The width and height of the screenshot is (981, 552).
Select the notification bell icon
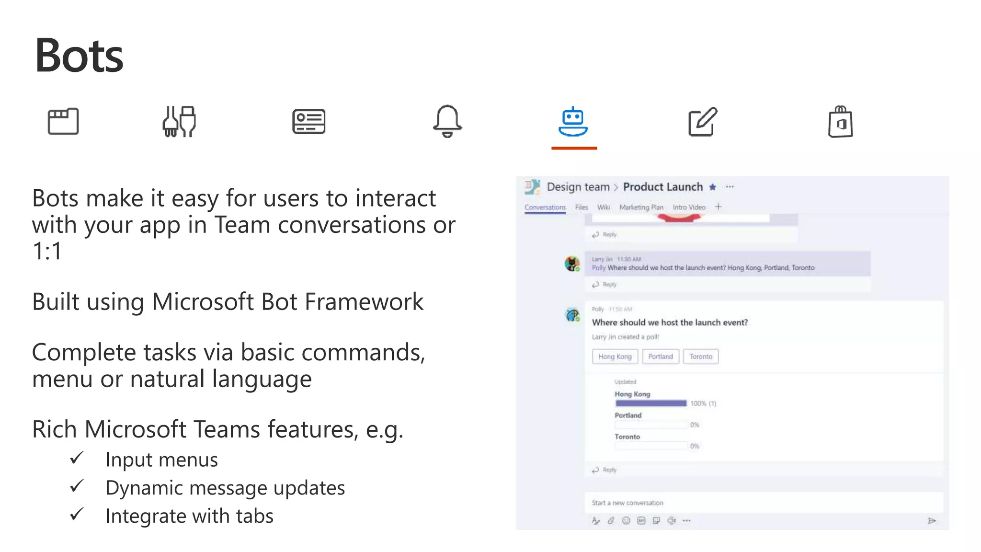tap(447, 121)
